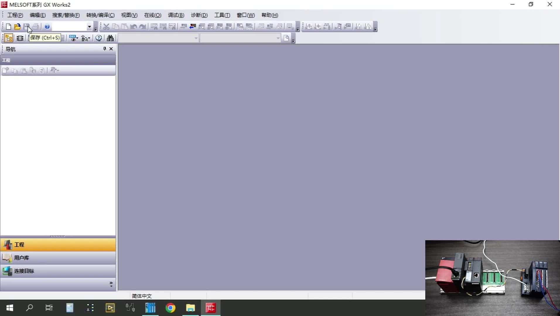Image resolution: width=560 pixels, height=316 pixels.
Task: Open the Dev monitor eye dropdown icon
Action: [x=74, y=38]
